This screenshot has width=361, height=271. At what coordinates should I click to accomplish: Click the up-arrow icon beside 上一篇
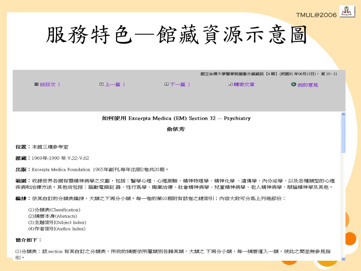click(x=102, y=84)
